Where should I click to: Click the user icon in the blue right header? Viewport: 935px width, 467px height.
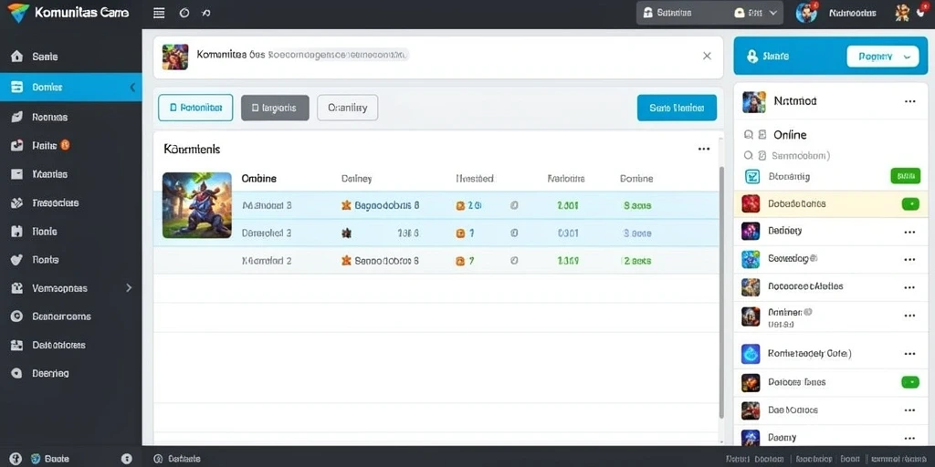pyautogui.click(x=752, y=56)
